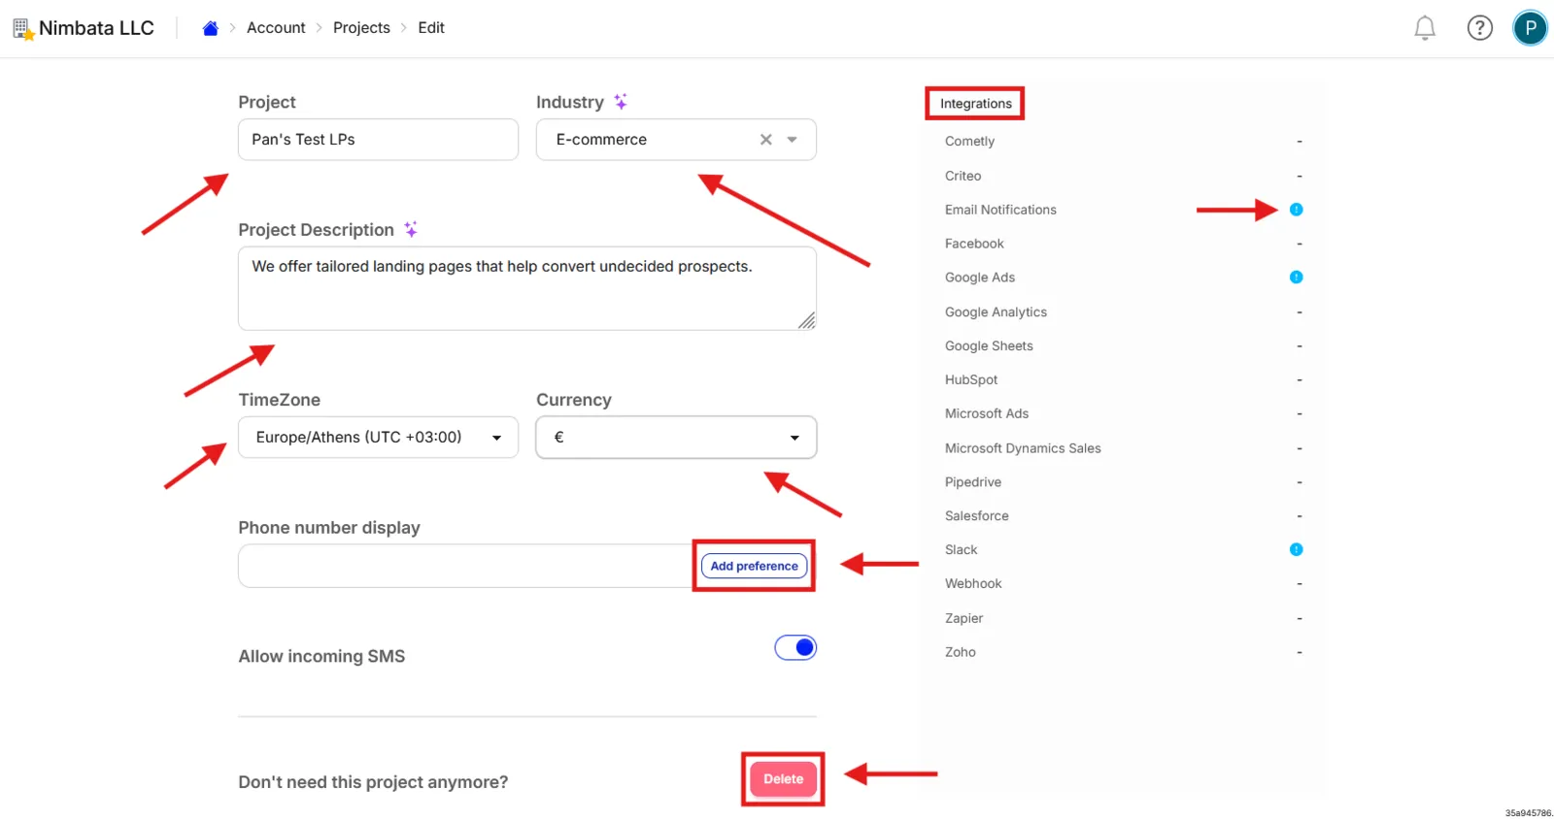Grab the description textarea resize handle

coord(807,321)
